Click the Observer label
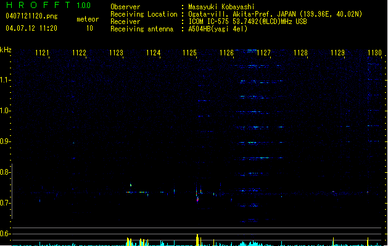 click(x=125, y=7)
